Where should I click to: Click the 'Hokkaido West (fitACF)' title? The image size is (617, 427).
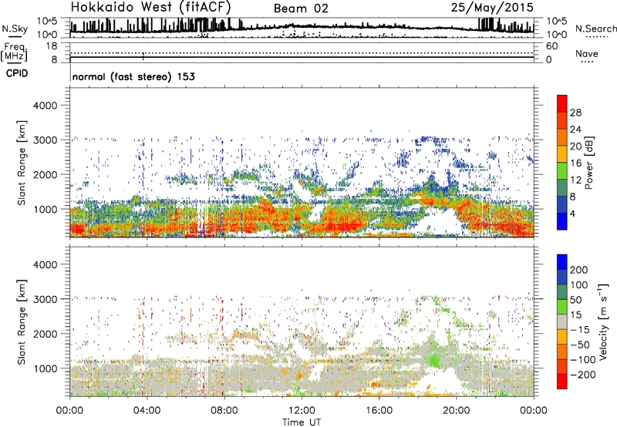150,7
